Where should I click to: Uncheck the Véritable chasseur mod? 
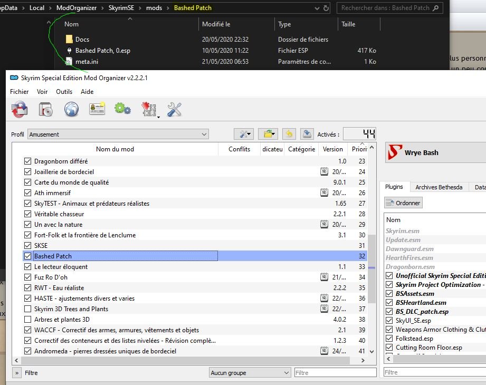point(27,214)
